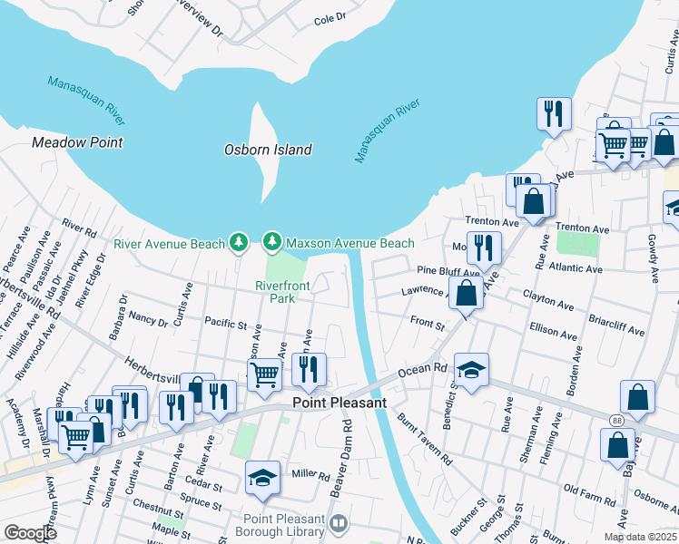Screen dimensions: 679x544
Task: Click the Route 88 highway shield
Action: coord(616,421)
